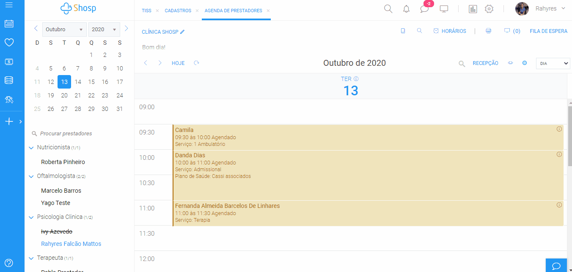Switch to the CADASTROS tab
The image size is (572, 272).
point(178,11)
